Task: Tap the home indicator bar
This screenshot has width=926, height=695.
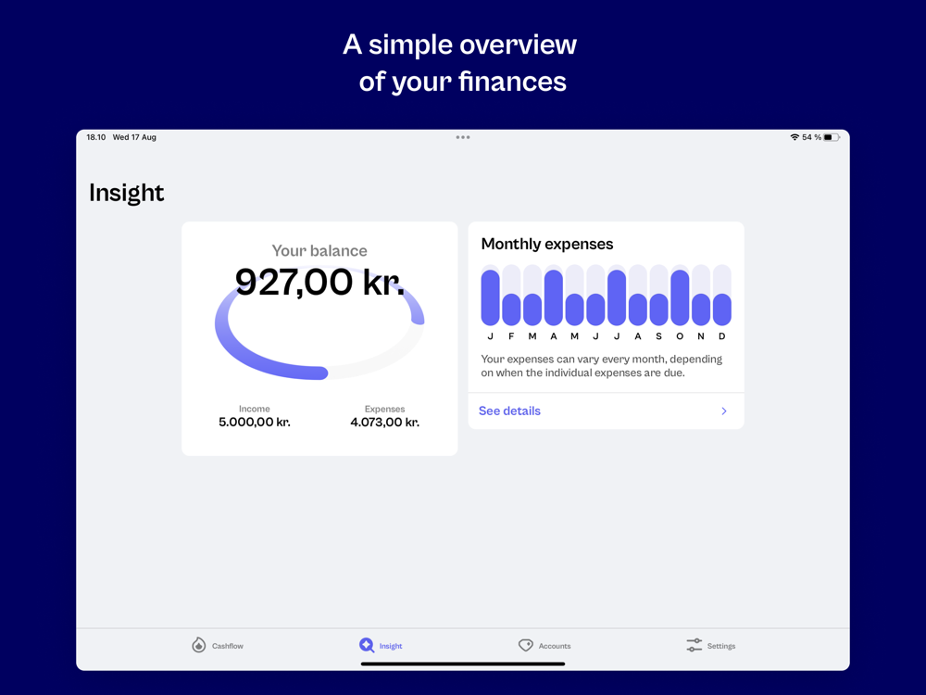Action: point(463,663)
